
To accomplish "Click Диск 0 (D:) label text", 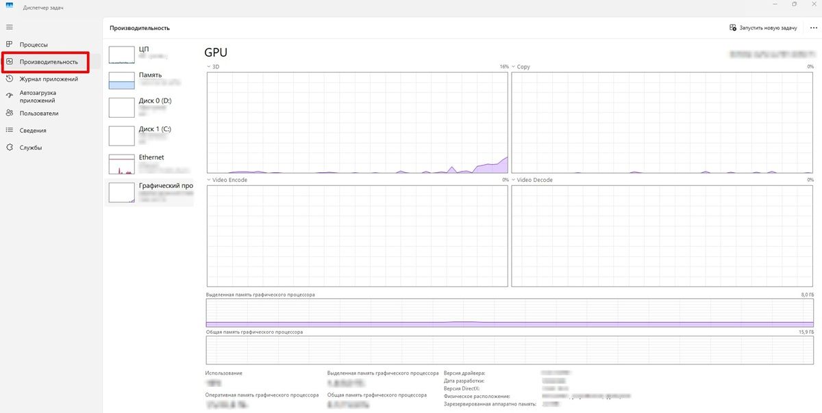I will 155,101.
